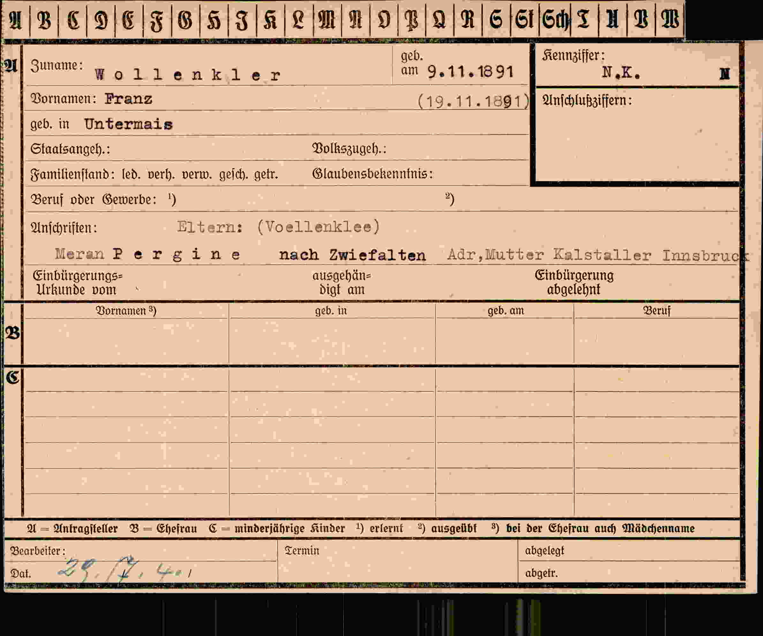Click the 'Anschlußziffern:' label
Viewport: 763px width, 636px height.
pos(587,100)
